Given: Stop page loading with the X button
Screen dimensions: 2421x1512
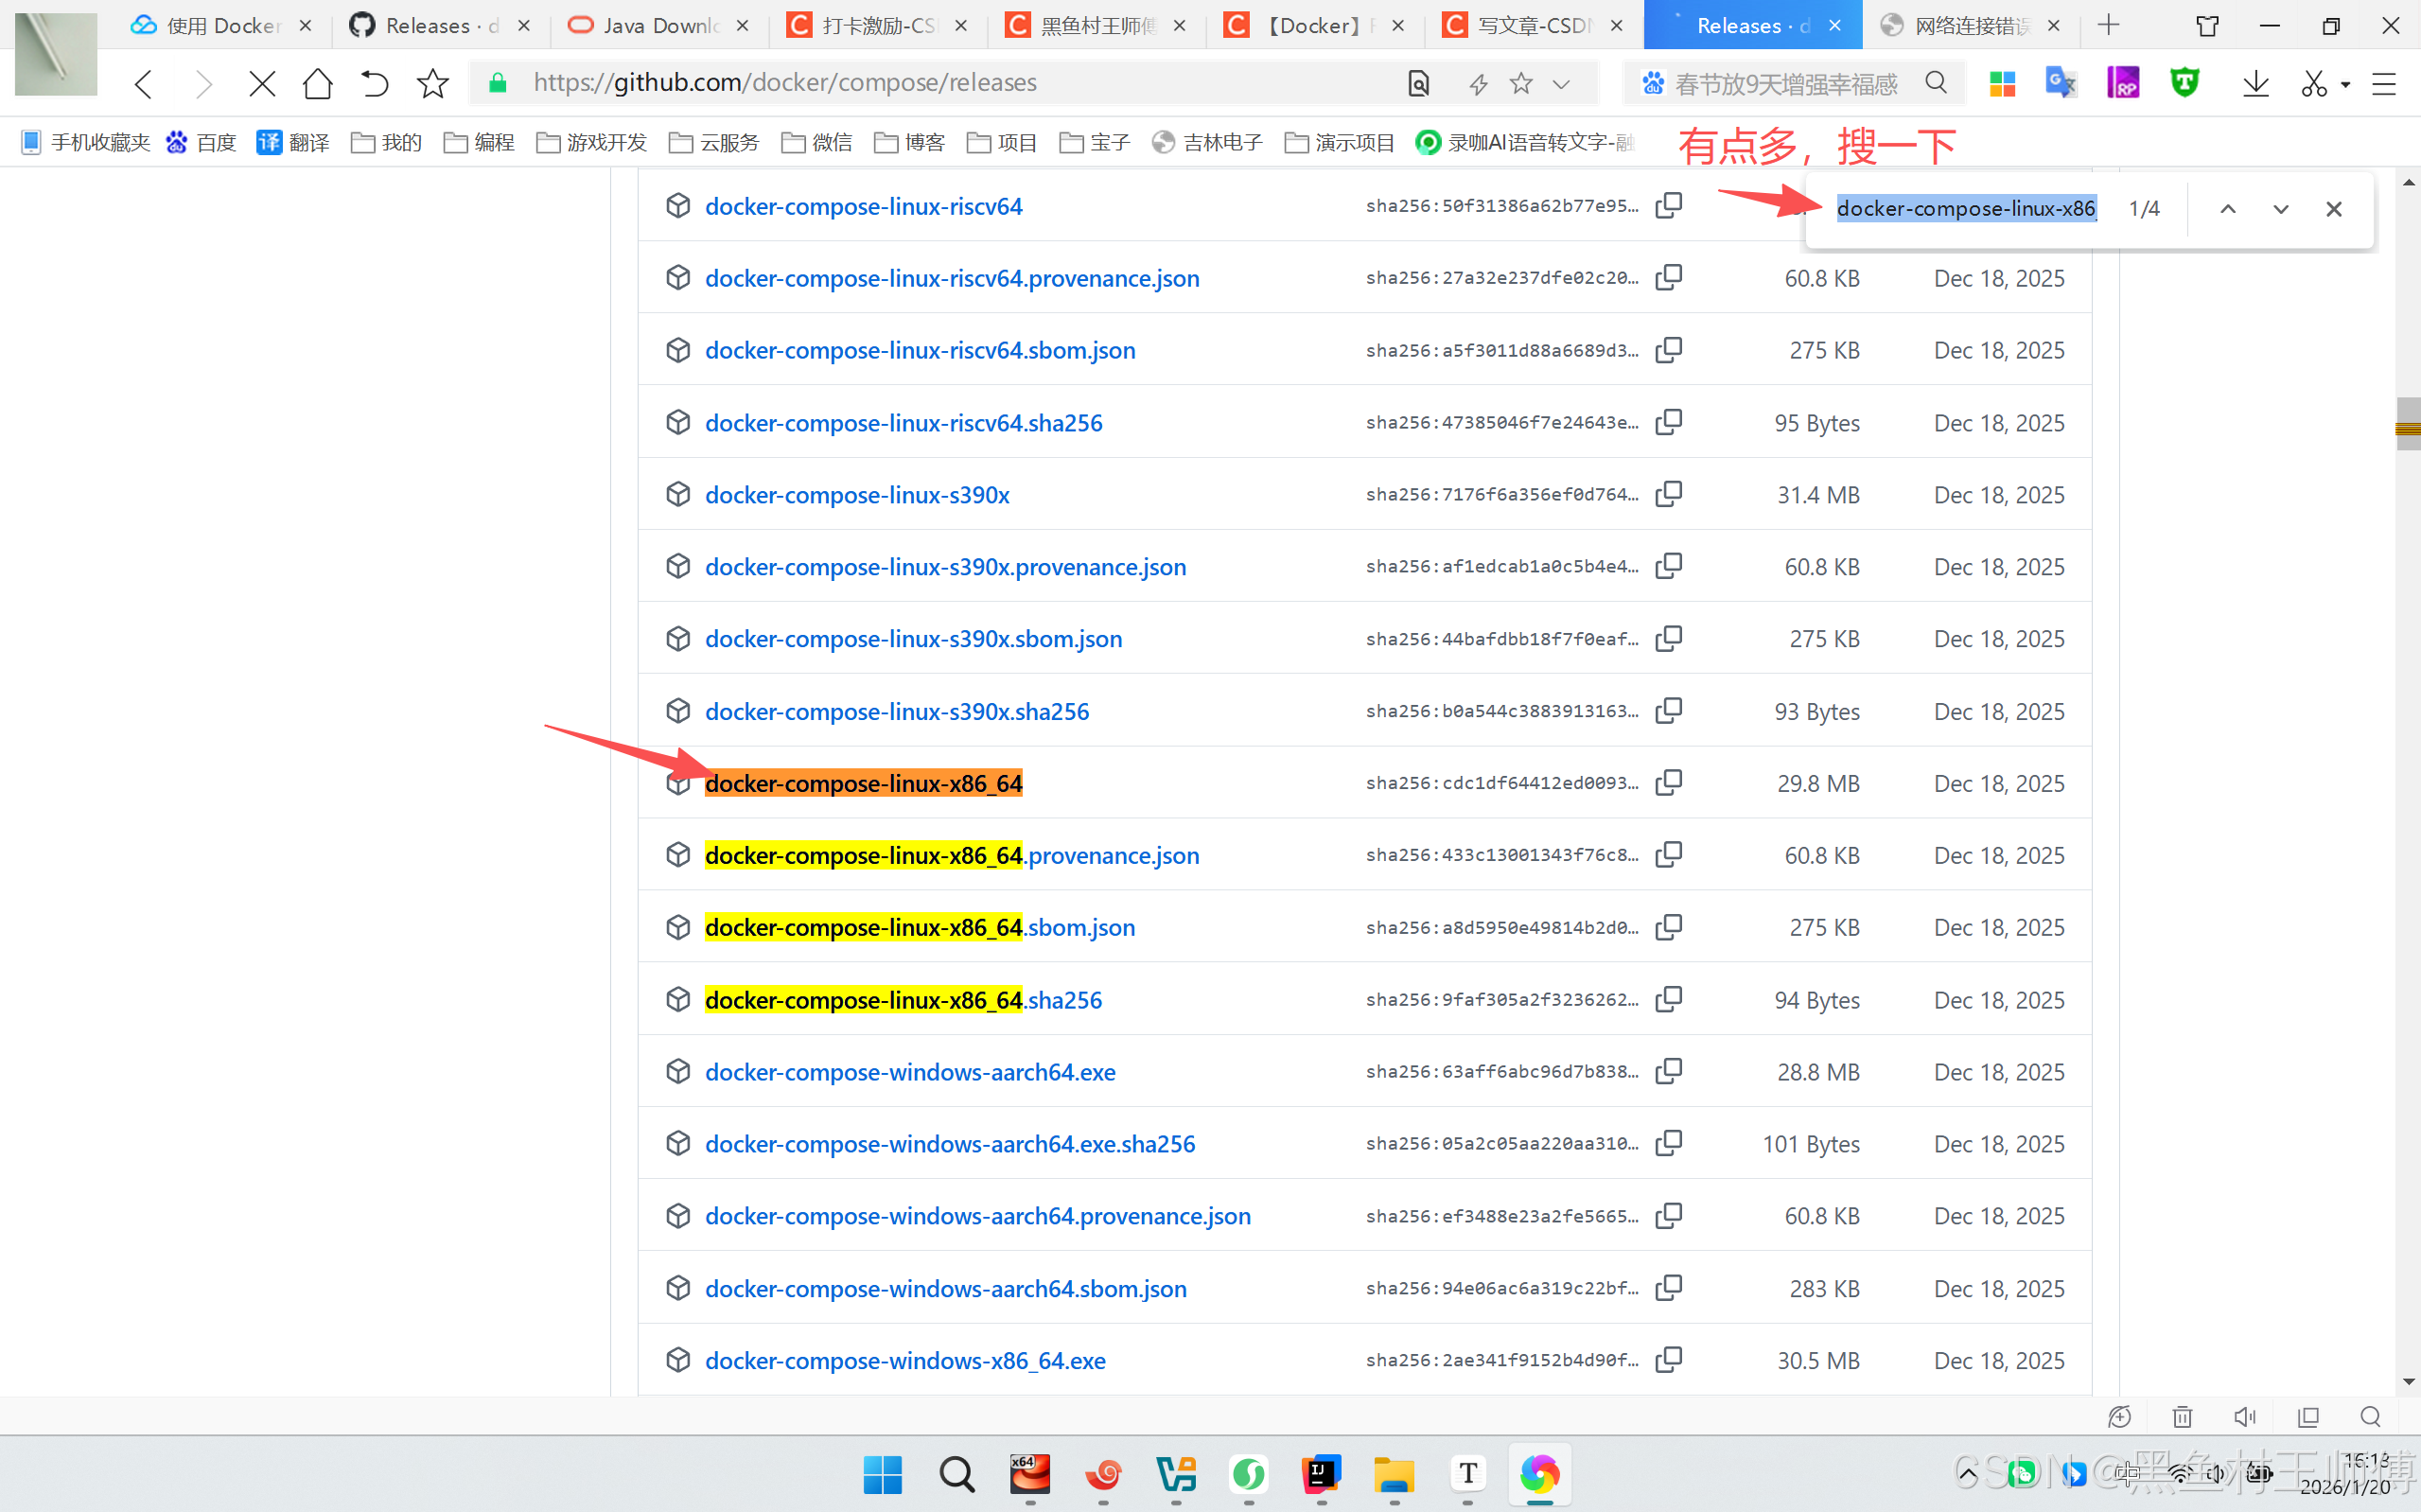Looking at the screenshot, I should click(262, 83).
